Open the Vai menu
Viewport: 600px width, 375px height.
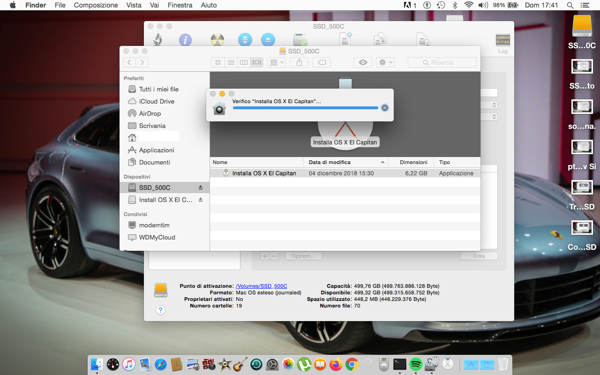(x=154, y=5)
